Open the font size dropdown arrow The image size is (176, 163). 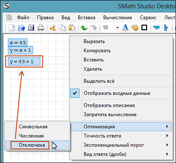tap(117, 28)
